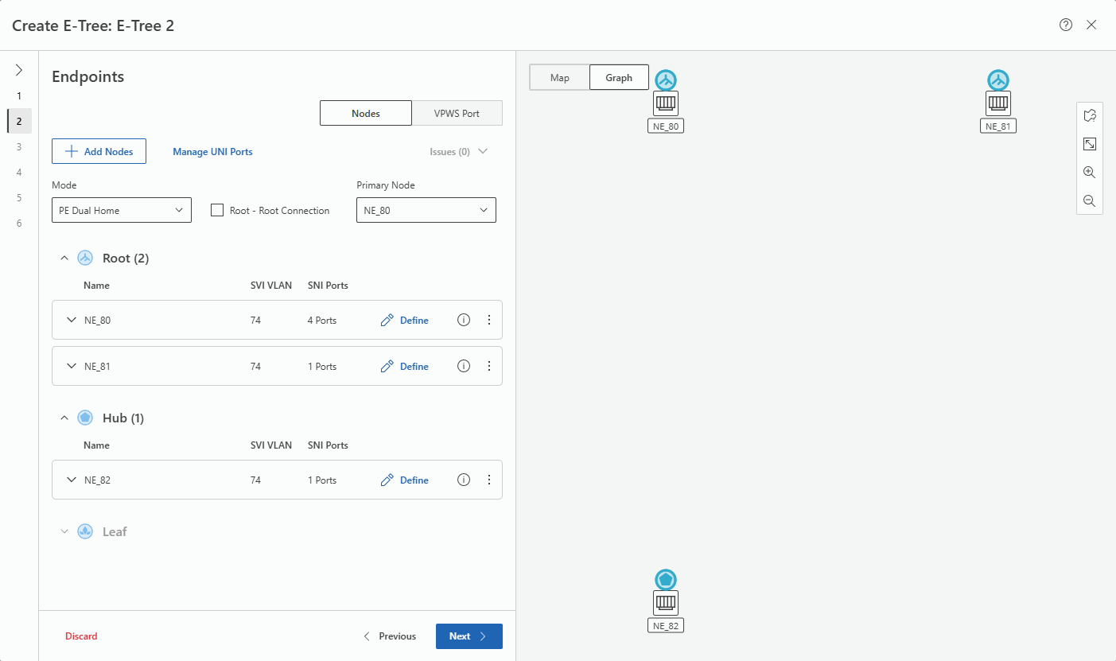1116x661 pixels.
Task: Open the Manage UNI Ports link
Action: (212, 151)
